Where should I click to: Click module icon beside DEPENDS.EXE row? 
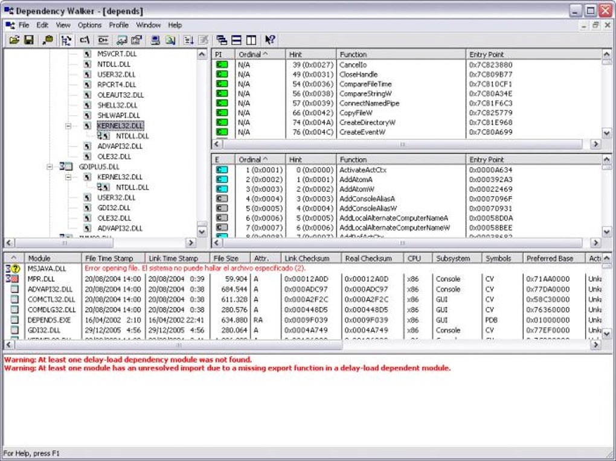pos(14,320)
